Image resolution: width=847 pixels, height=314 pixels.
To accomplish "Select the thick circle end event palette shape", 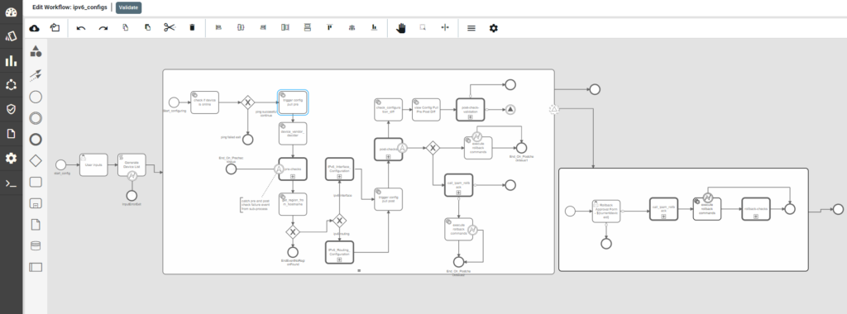I will click(36, 139).
